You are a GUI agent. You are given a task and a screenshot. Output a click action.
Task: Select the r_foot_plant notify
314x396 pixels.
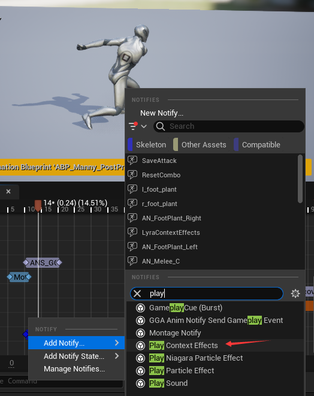tap(212, 204)
